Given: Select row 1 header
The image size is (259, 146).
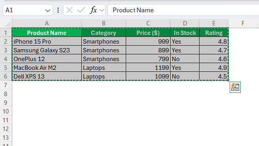Looking at the screenshot, I should [6, 33].
